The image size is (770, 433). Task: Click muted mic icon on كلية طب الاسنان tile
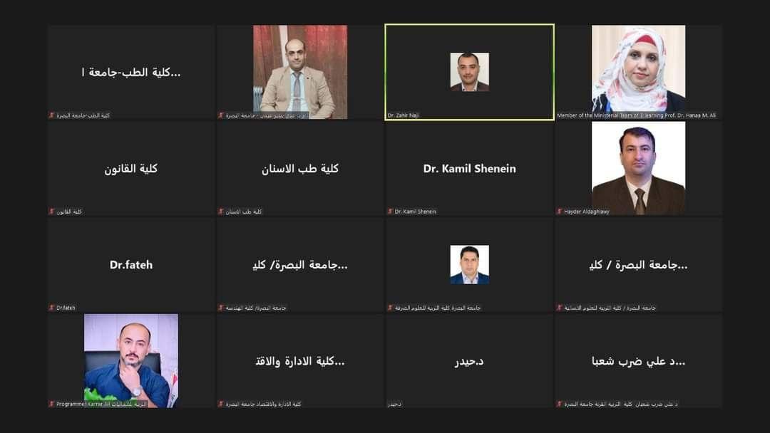221,212
